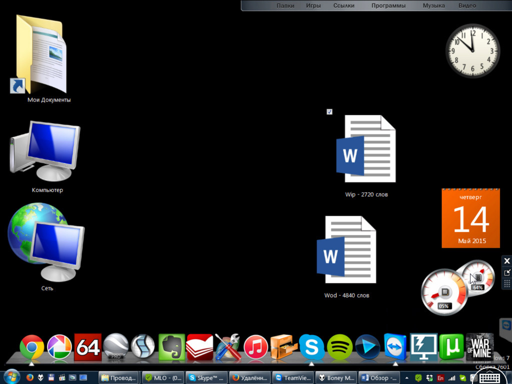This screenshot has width=512, height=384.
Task: Launch Google Chrome from the dock
Action: [x=31, y=347]
